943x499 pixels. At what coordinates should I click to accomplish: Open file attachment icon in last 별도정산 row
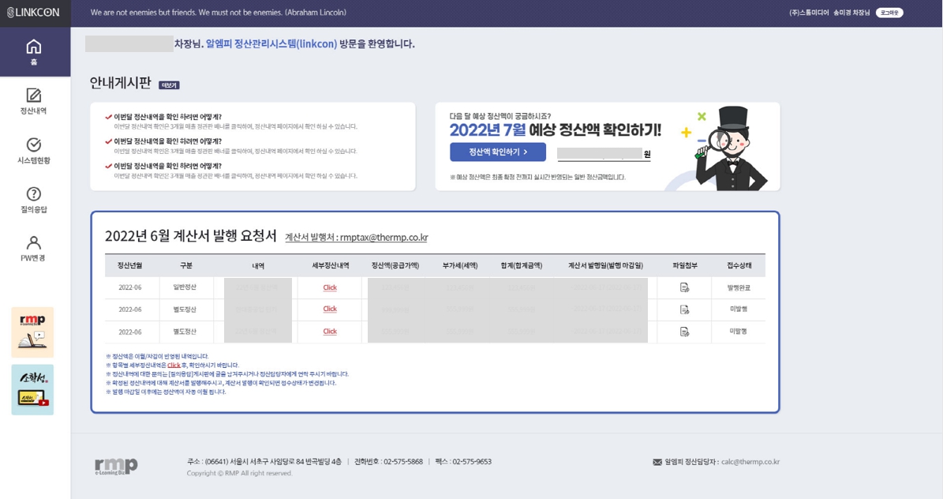(684, 332)
